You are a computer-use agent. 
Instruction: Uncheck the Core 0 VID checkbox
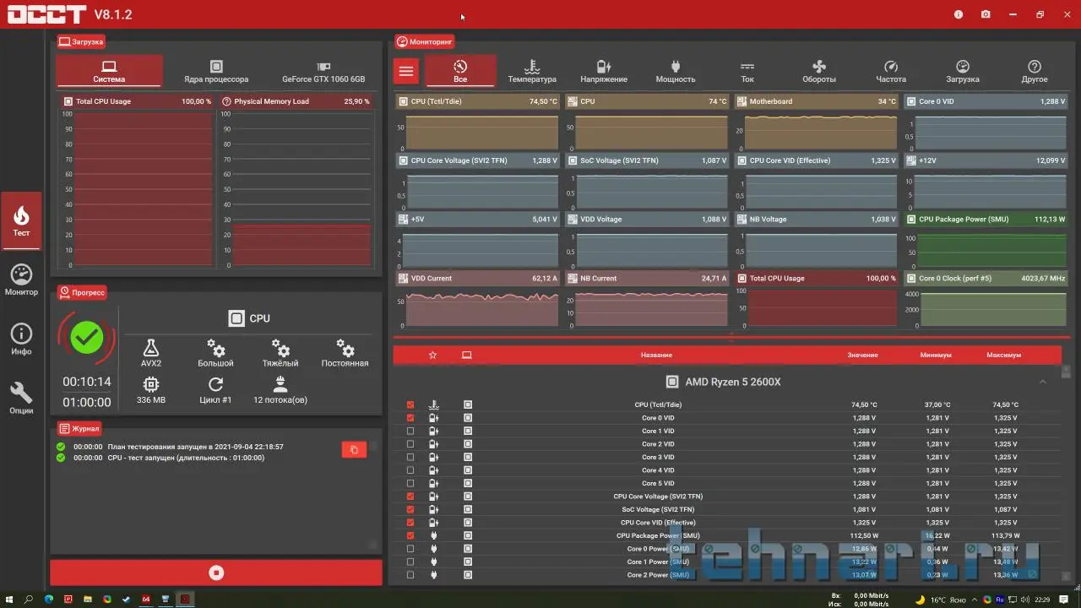[x=410, y=418]
